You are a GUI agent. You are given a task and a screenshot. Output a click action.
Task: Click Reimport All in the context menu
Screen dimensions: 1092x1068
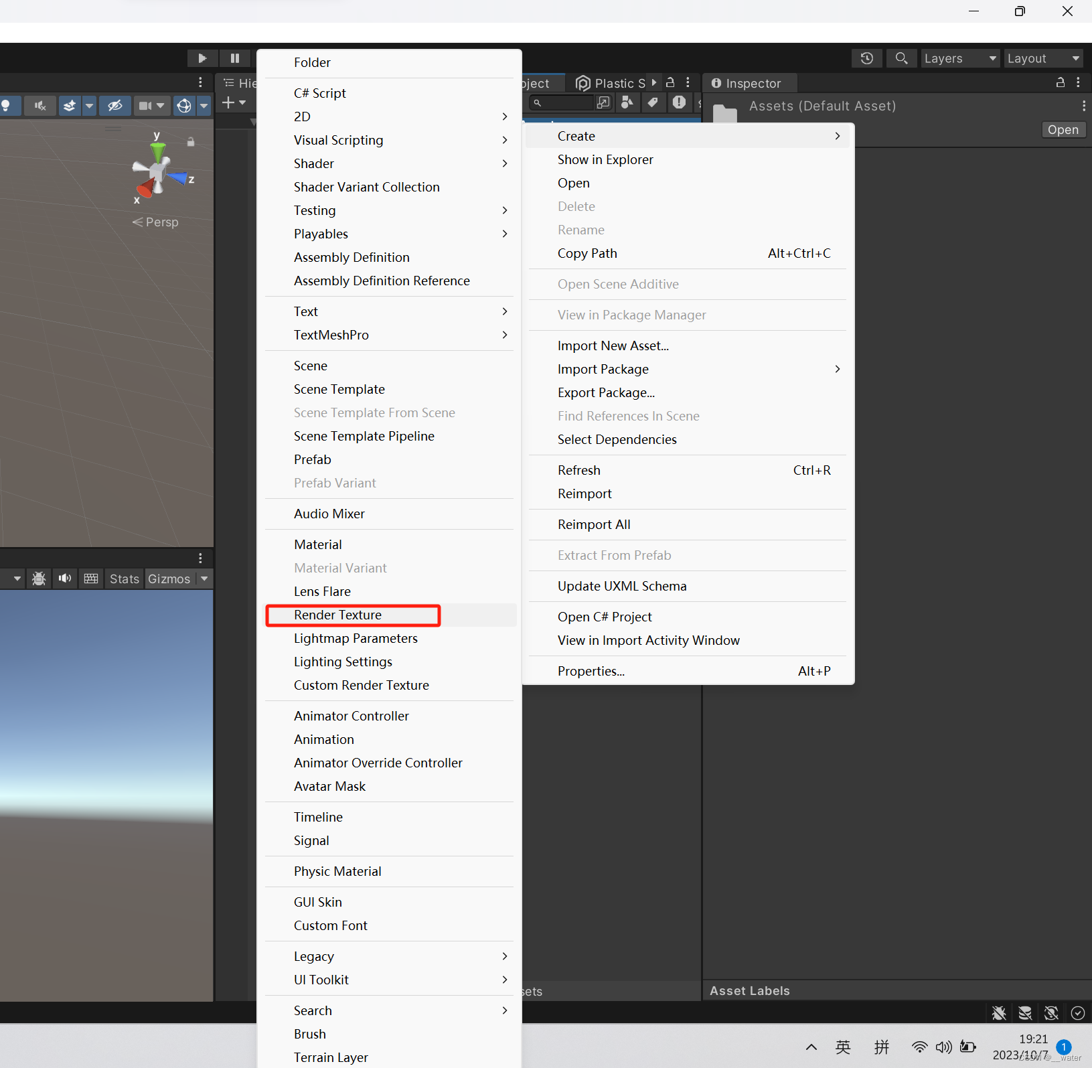[593, 524]
